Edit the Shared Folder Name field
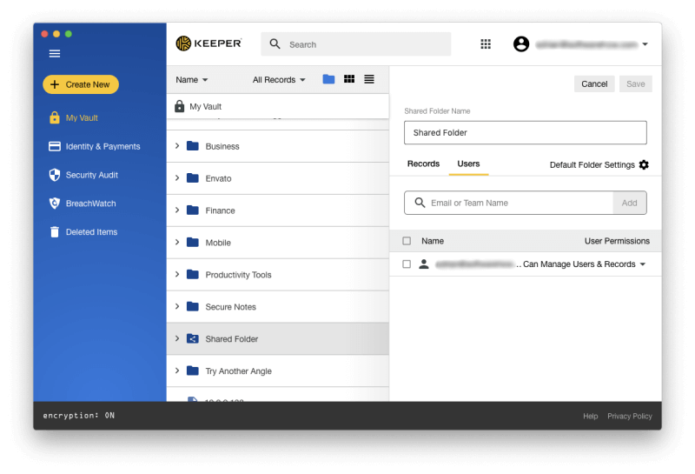Screen dimensions: 695x474 (x=526, y=132)
